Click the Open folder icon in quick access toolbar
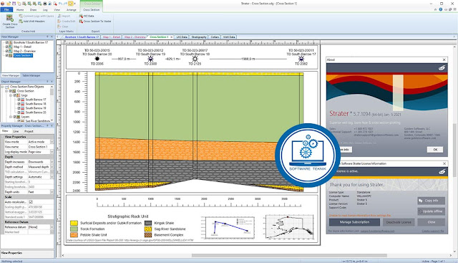Screen dimensions: 458x263 (9, 4)
